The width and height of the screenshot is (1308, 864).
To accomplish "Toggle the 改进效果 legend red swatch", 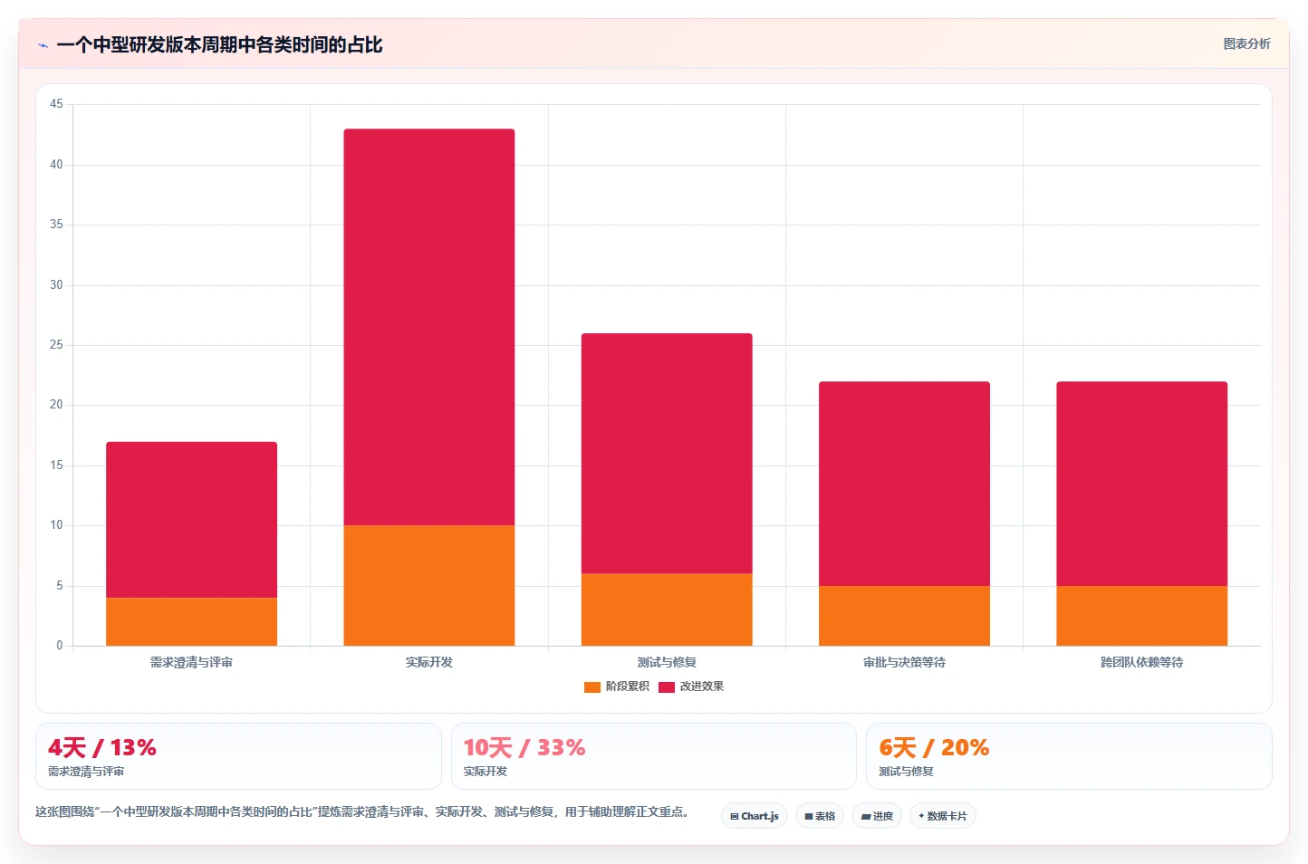I will tap(667, 686).
